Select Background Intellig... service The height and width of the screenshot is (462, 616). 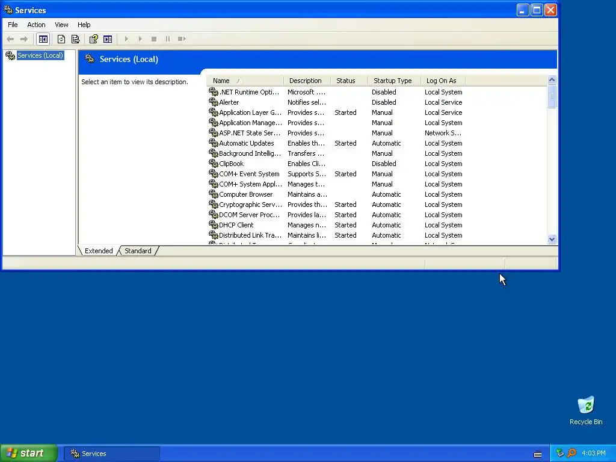250,153
